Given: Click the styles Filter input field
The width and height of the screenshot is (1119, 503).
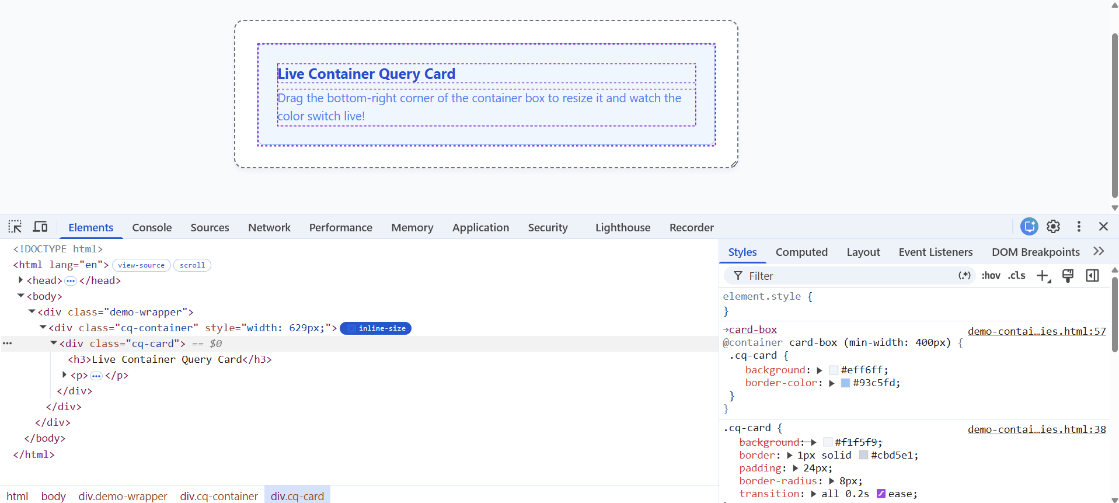Looking at the screenshot, I should (849, 276).
